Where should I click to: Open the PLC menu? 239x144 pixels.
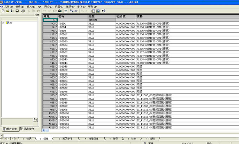39,7
